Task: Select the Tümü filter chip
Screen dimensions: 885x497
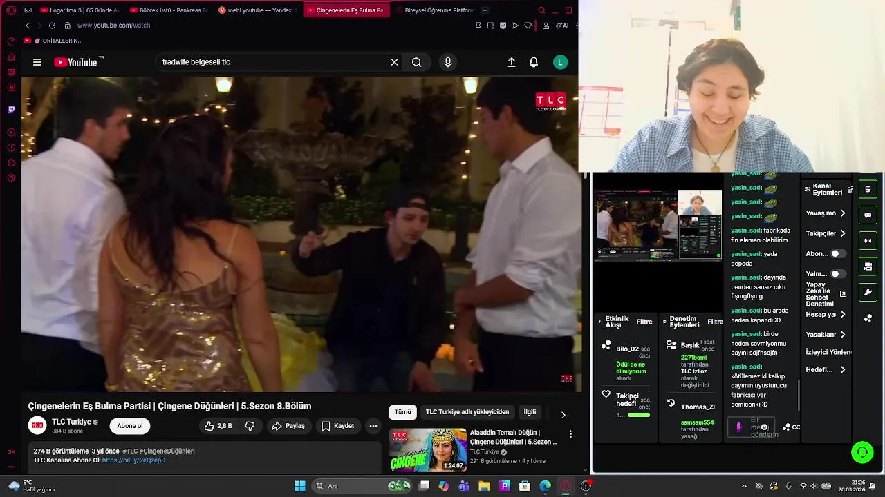Action: pos(402,412)
